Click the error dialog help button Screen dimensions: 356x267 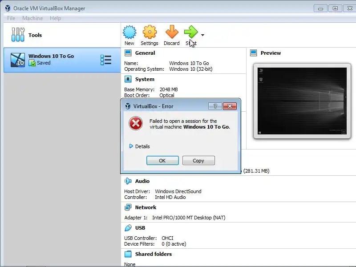point(215,106)
